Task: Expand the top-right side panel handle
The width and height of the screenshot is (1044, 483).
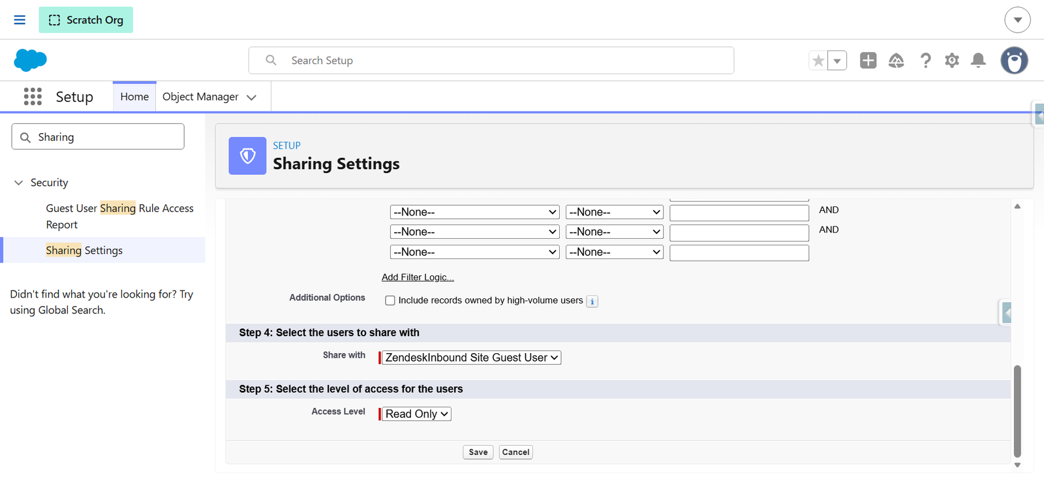Action: point(1039,114)
